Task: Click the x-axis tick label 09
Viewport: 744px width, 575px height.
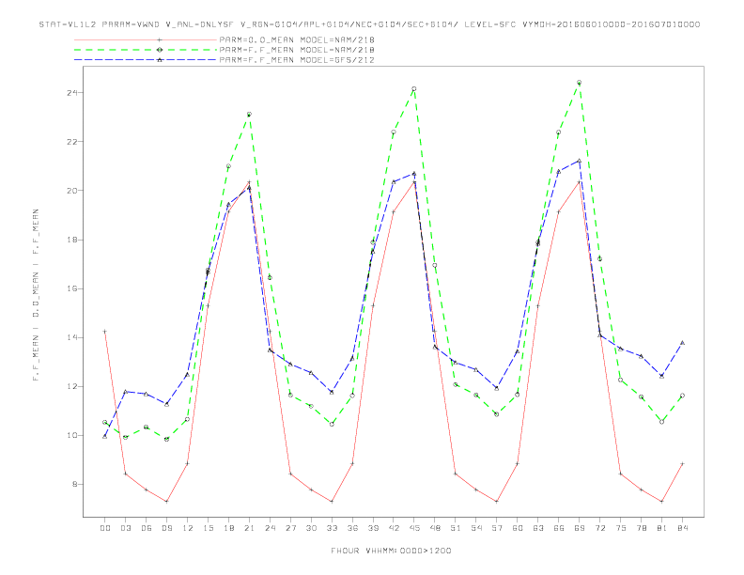Action: [x=166, y=528]
